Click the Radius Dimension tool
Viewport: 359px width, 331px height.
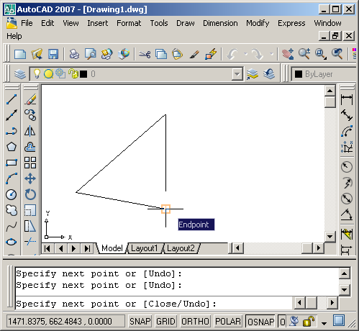point(347,167)
